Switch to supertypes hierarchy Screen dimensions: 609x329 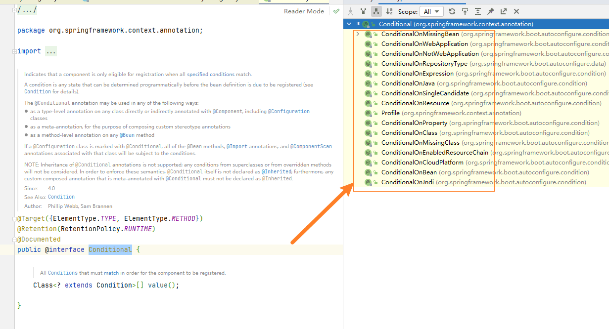[364, 11]
